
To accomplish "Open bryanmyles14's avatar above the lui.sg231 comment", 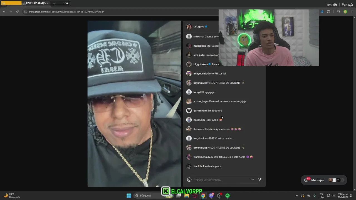I will 189,83.
